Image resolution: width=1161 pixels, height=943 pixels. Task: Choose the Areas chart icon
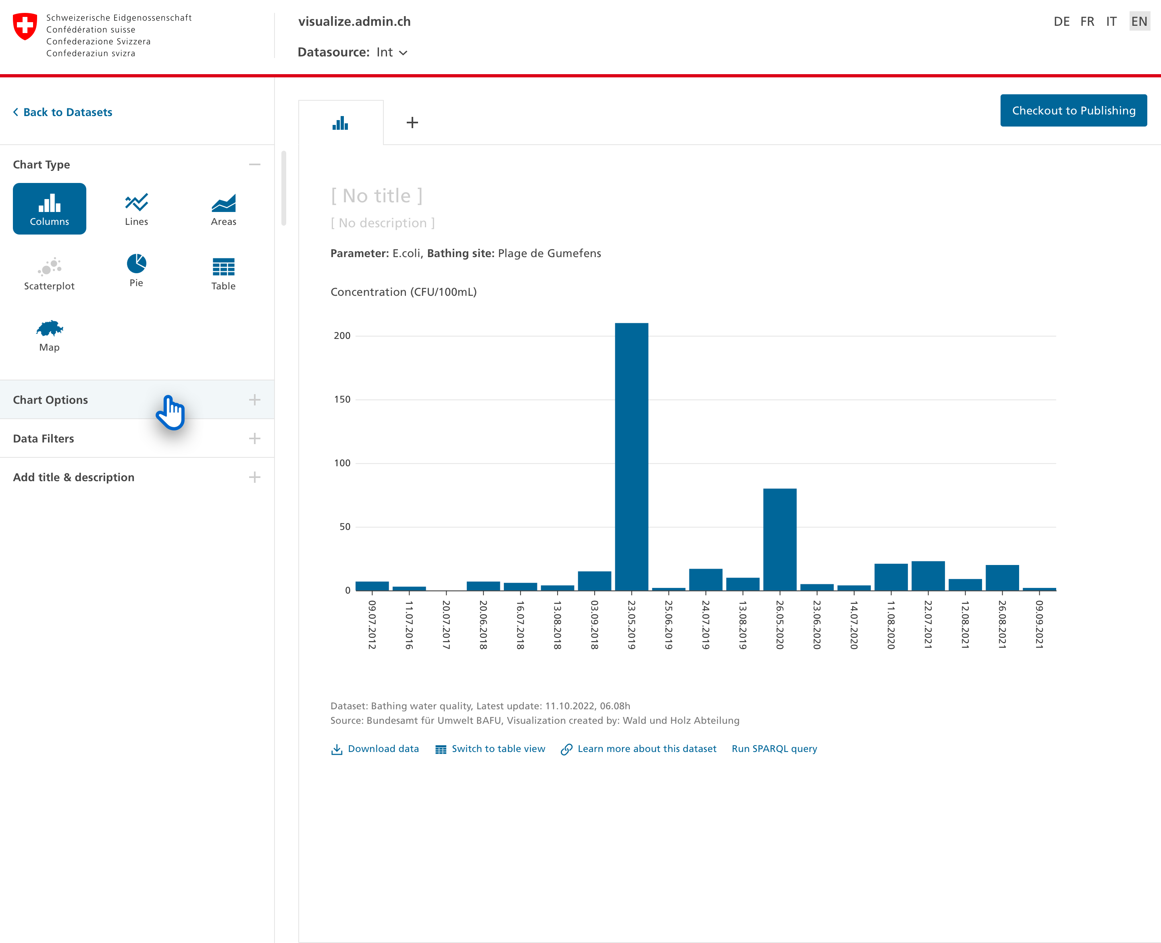pos(223,209)
